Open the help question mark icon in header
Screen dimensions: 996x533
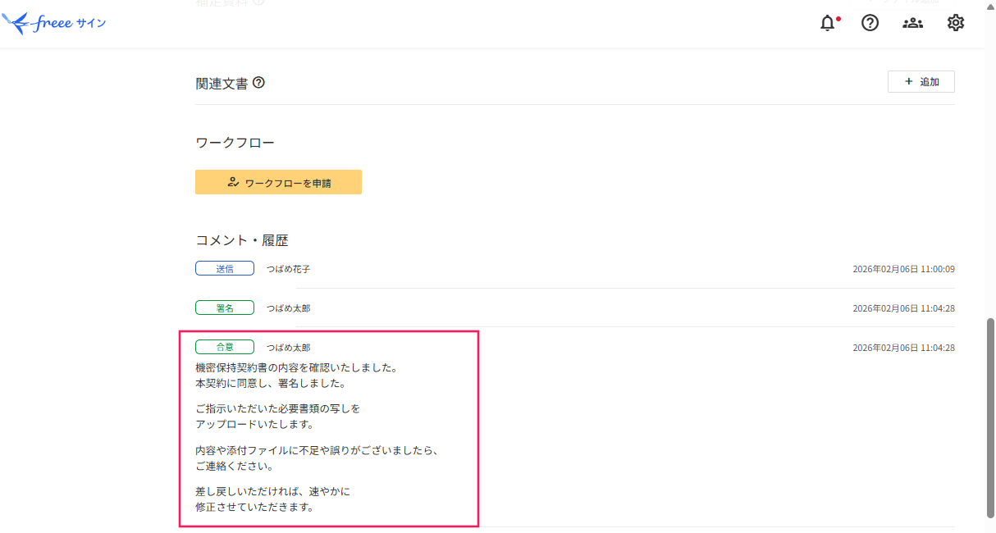pos(870,23)
